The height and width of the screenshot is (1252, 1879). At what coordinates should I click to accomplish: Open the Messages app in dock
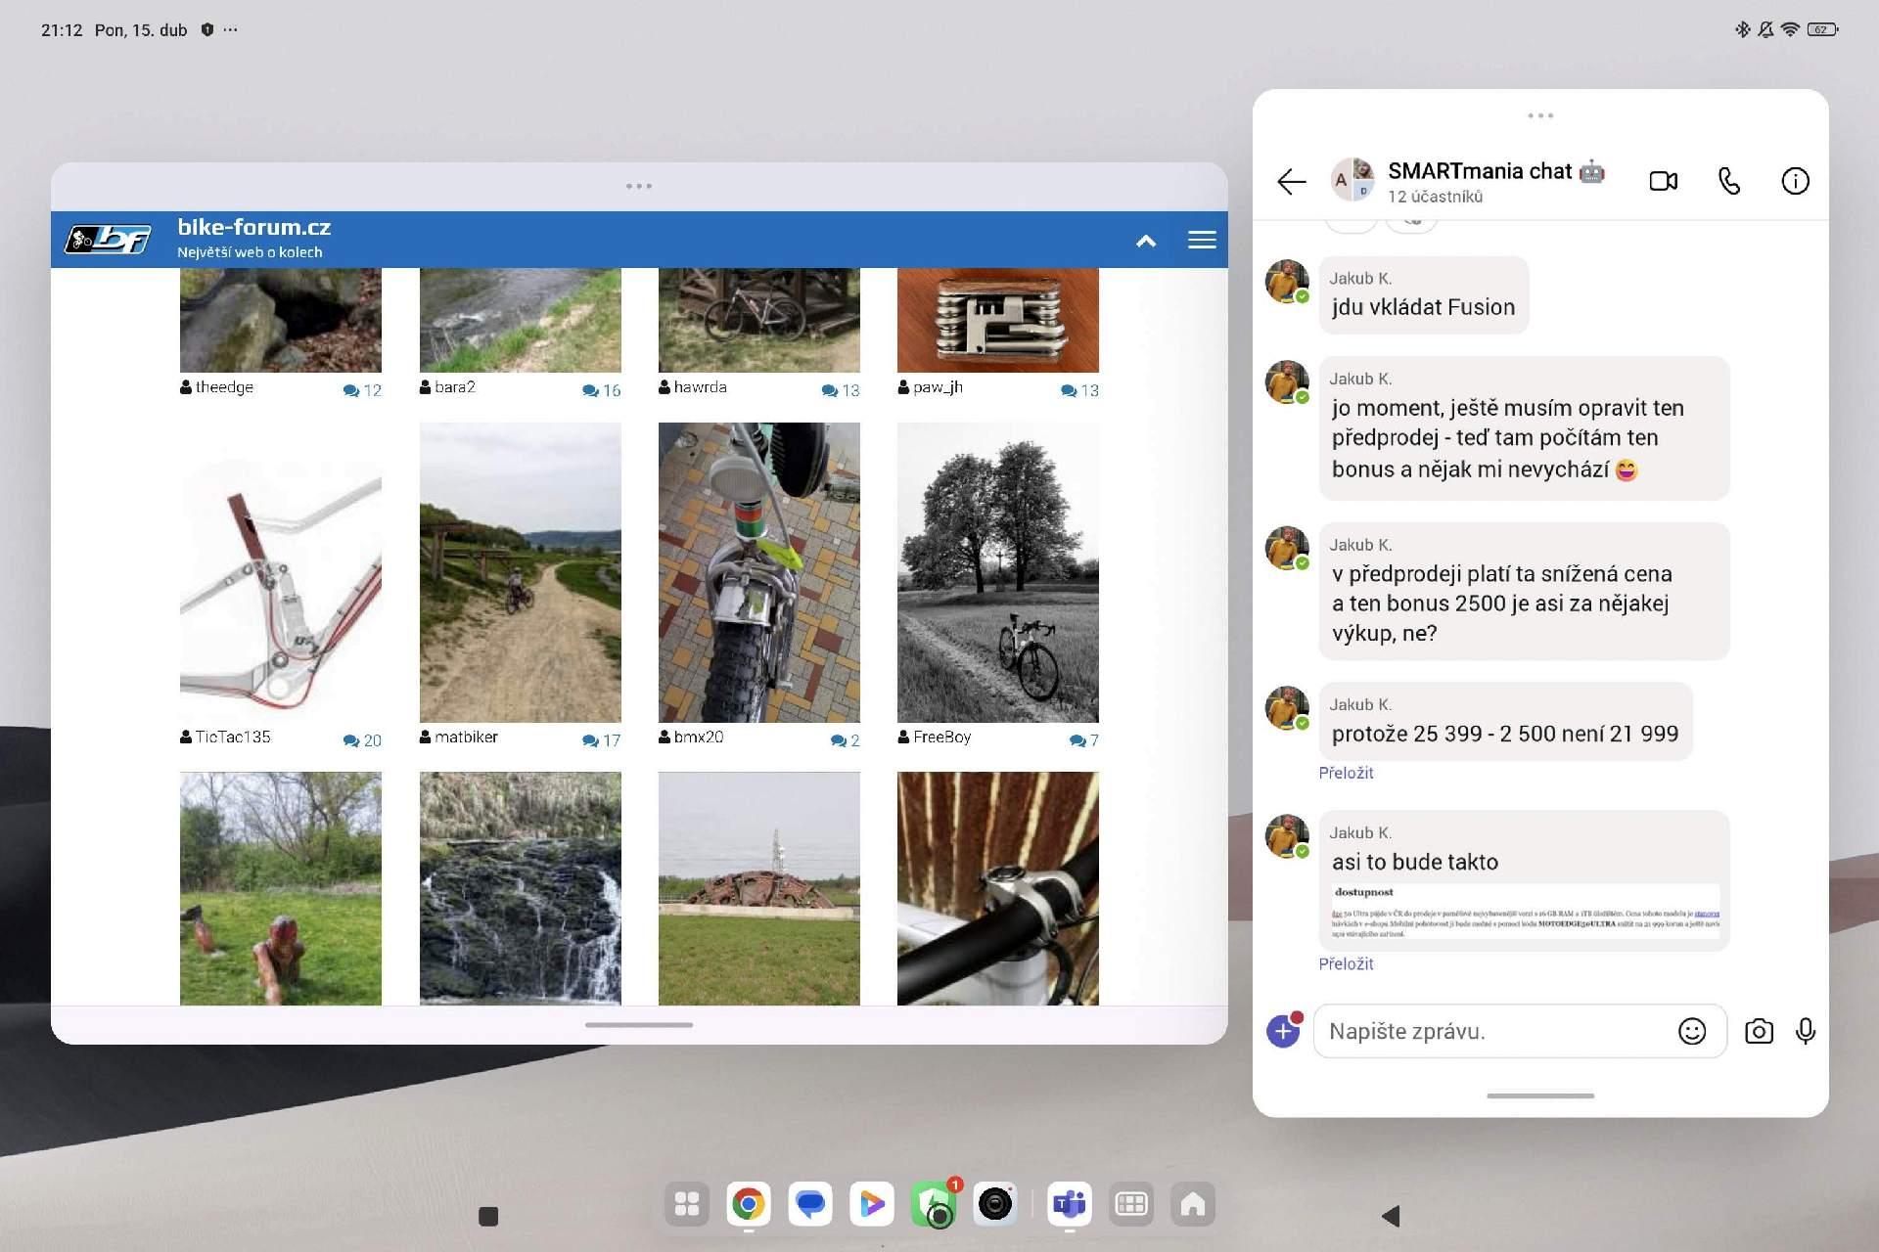click(x=810, y=1204)
